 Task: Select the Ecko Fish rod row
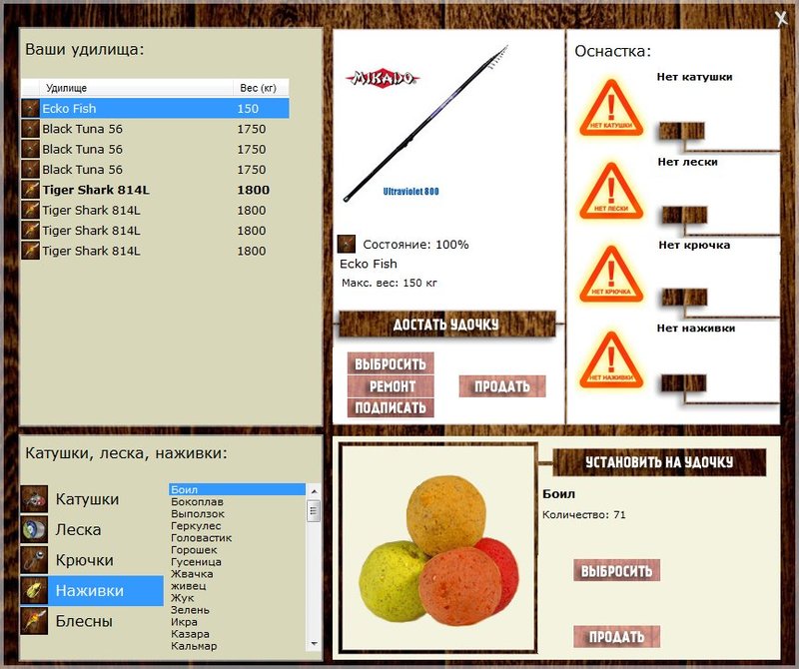[155, 109]
